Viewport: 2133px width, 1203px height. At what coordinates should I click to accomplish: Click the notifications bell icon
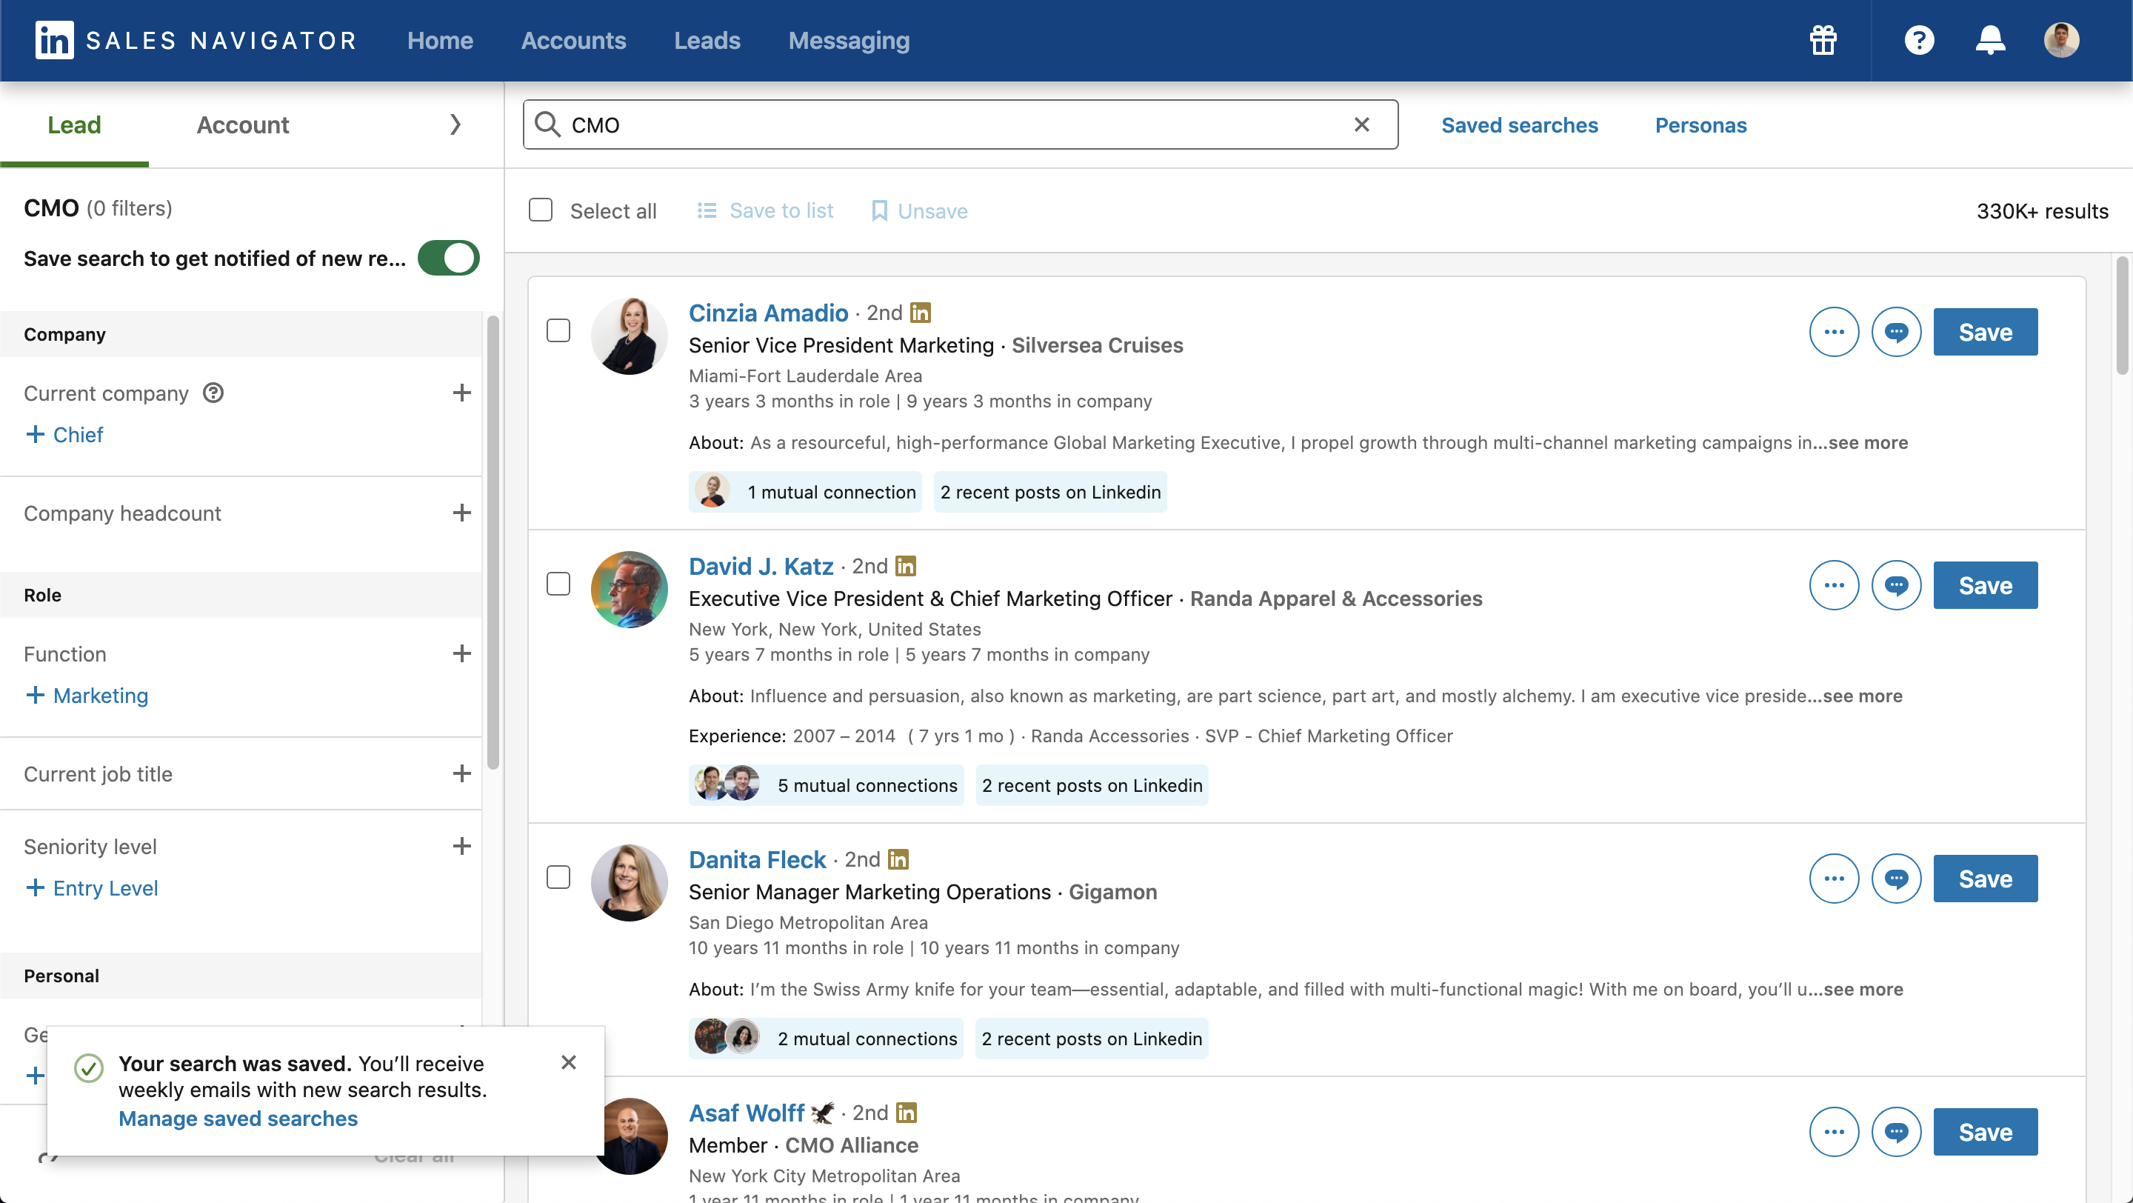coord(1989,39)
